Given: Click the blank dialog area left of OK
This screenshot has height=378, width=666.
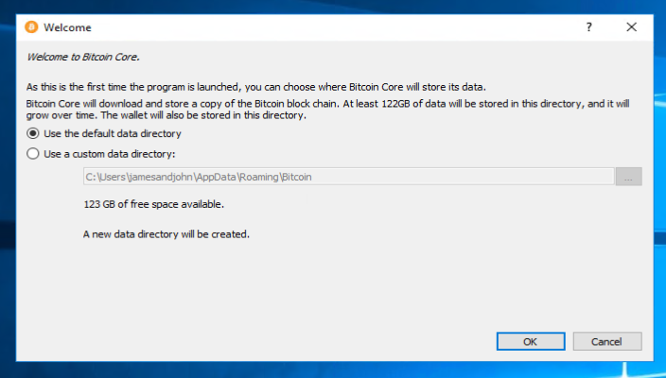Looking at the screenshot, I should pos(284,341).
